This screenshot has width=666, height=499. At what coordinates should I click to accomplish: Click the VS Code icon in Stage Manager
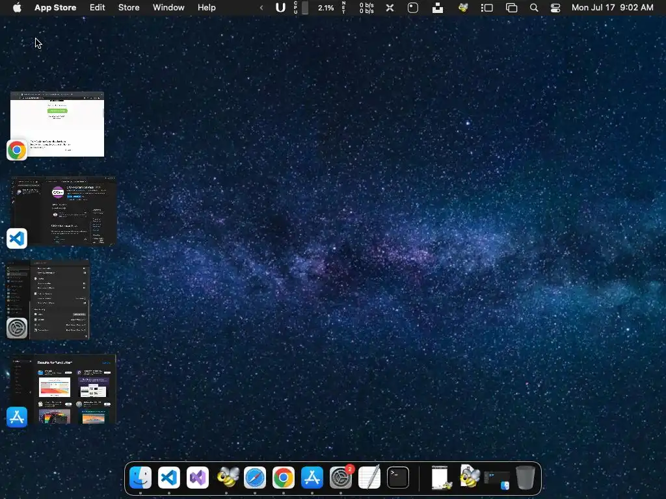pos(17,238)
